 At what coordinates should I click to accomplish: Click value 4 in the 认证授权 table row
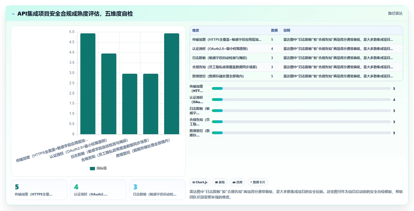click(x=272, y=49)
